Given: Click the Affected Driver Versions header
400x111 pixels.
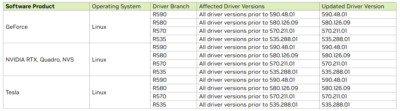Looking at the screenshot, I should tap(232, 6).
